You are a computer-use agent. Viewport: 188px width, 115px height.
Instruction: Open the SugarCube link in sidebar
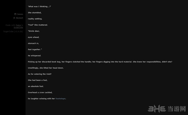tap(18, 27)
